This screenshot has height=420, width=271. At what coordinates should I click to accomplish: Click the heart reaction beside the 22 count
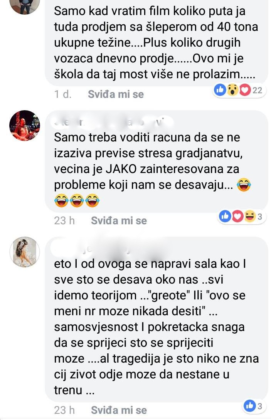point(245,90)
